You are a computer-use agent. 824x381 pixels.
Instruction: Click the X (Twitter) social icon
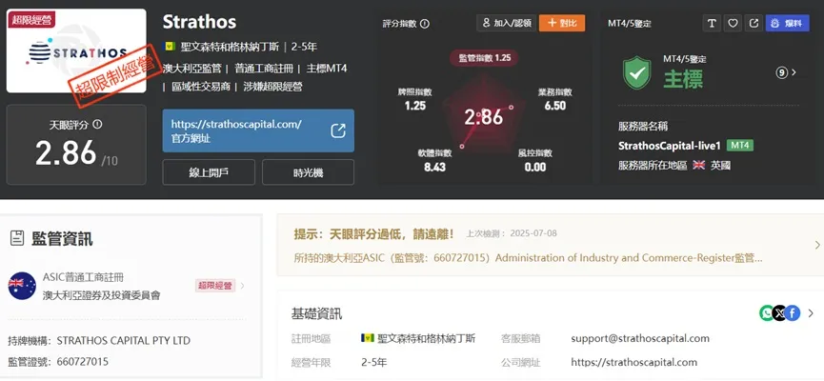coord(779,313)
